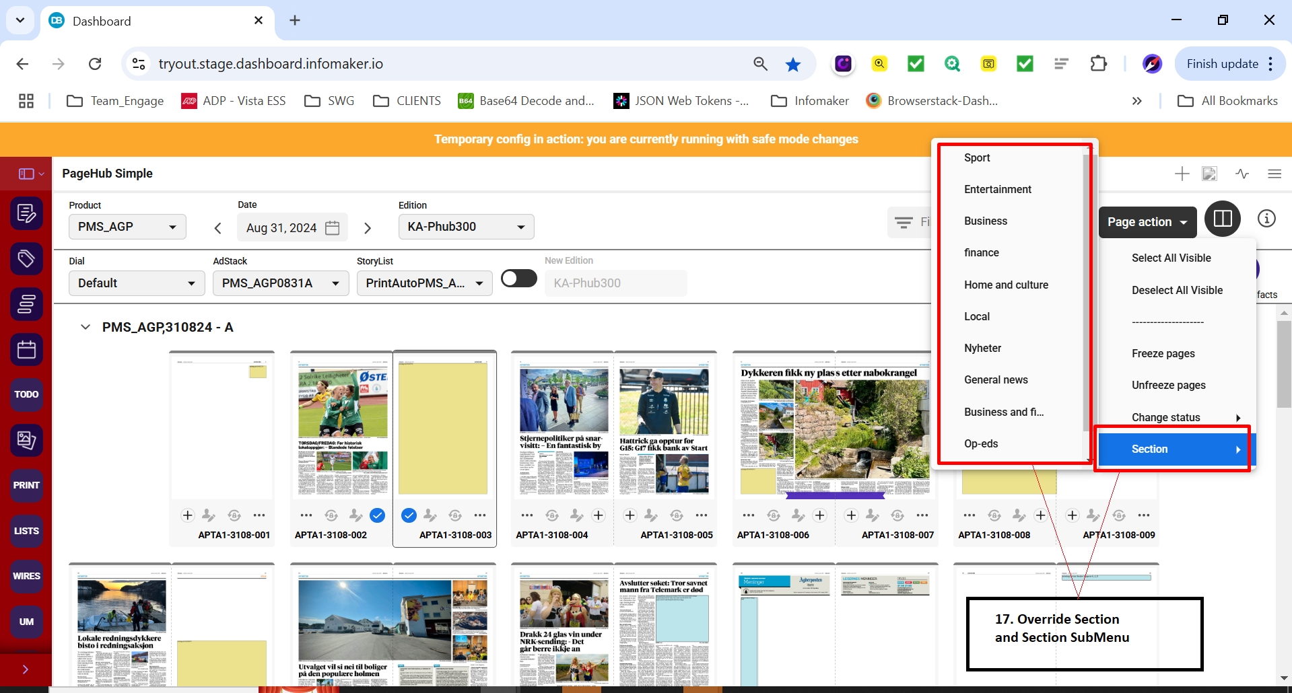Click Finish update button in Chrome

click(1222, 64)
